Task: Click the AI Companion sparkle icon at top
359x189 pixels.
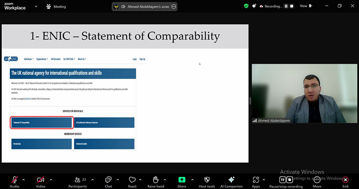Action: coord(254,6)
